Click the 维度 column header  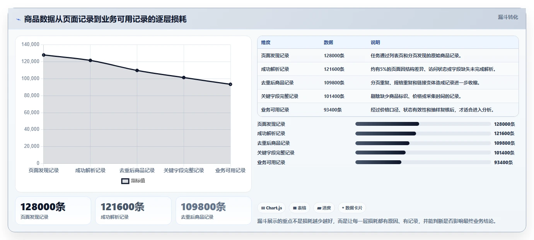(266, 43)
